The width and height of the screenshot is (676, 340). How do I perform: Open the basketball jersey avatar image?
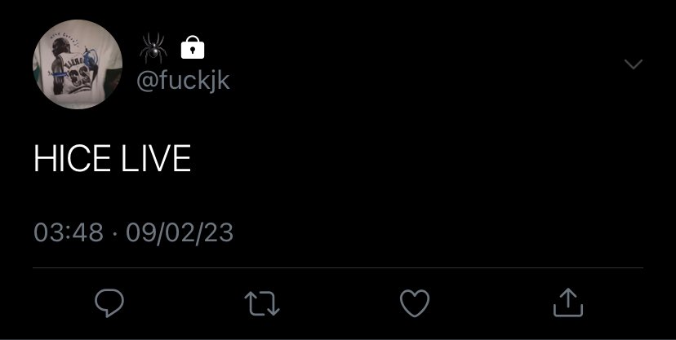[x=78, y=64]
